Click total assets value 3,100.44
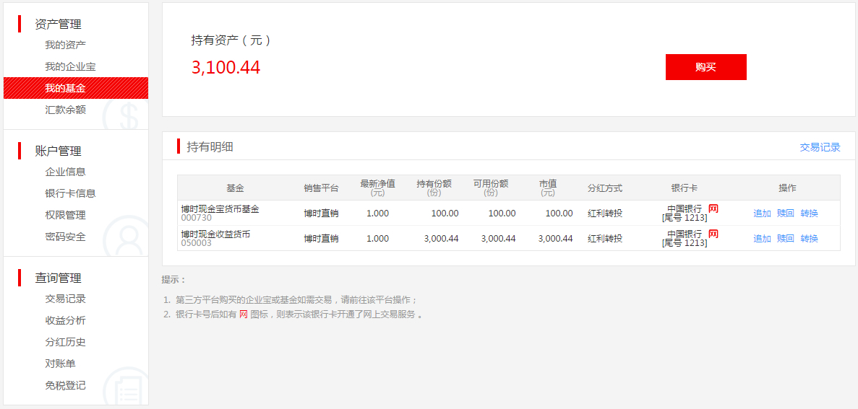Image resolution: width=858 pixels, height=409 pixels. tap(226, 67)
